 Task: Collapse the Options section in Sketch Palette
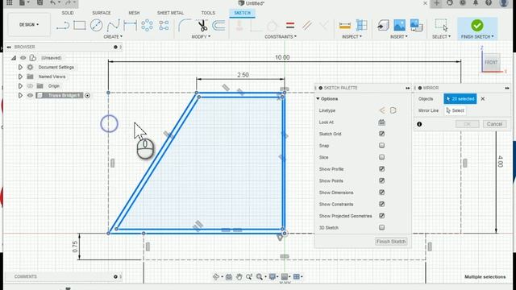pyautogui.click(x=318, y=98)
